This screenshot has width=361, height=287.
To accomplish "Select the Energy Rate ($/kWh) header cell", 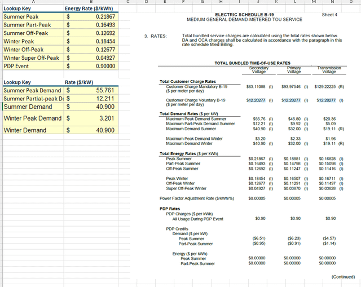I will tap(91, 8).
